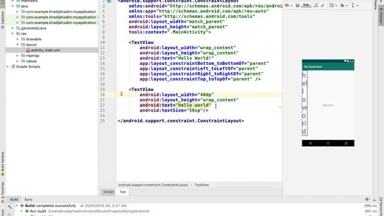Select the Build tab in bottom panel
This screenshot has height=216, width=384.
pos(14,199)
